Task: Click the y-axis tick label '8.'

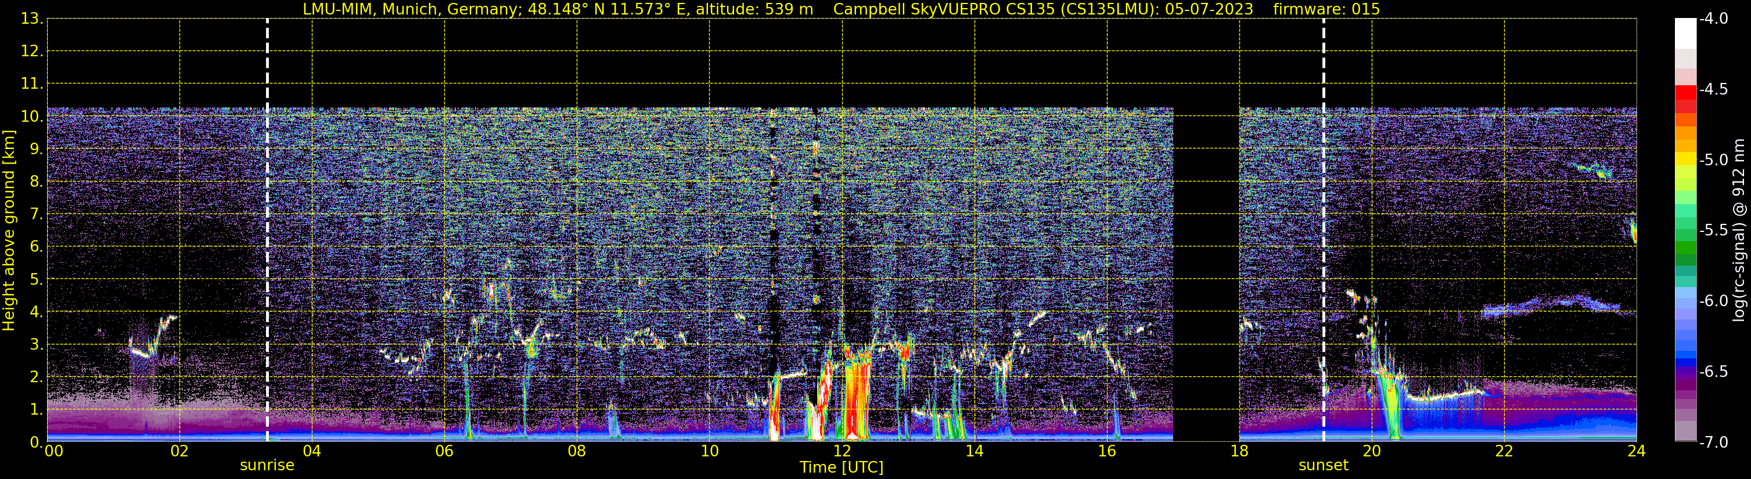Action: click(35, 182)
